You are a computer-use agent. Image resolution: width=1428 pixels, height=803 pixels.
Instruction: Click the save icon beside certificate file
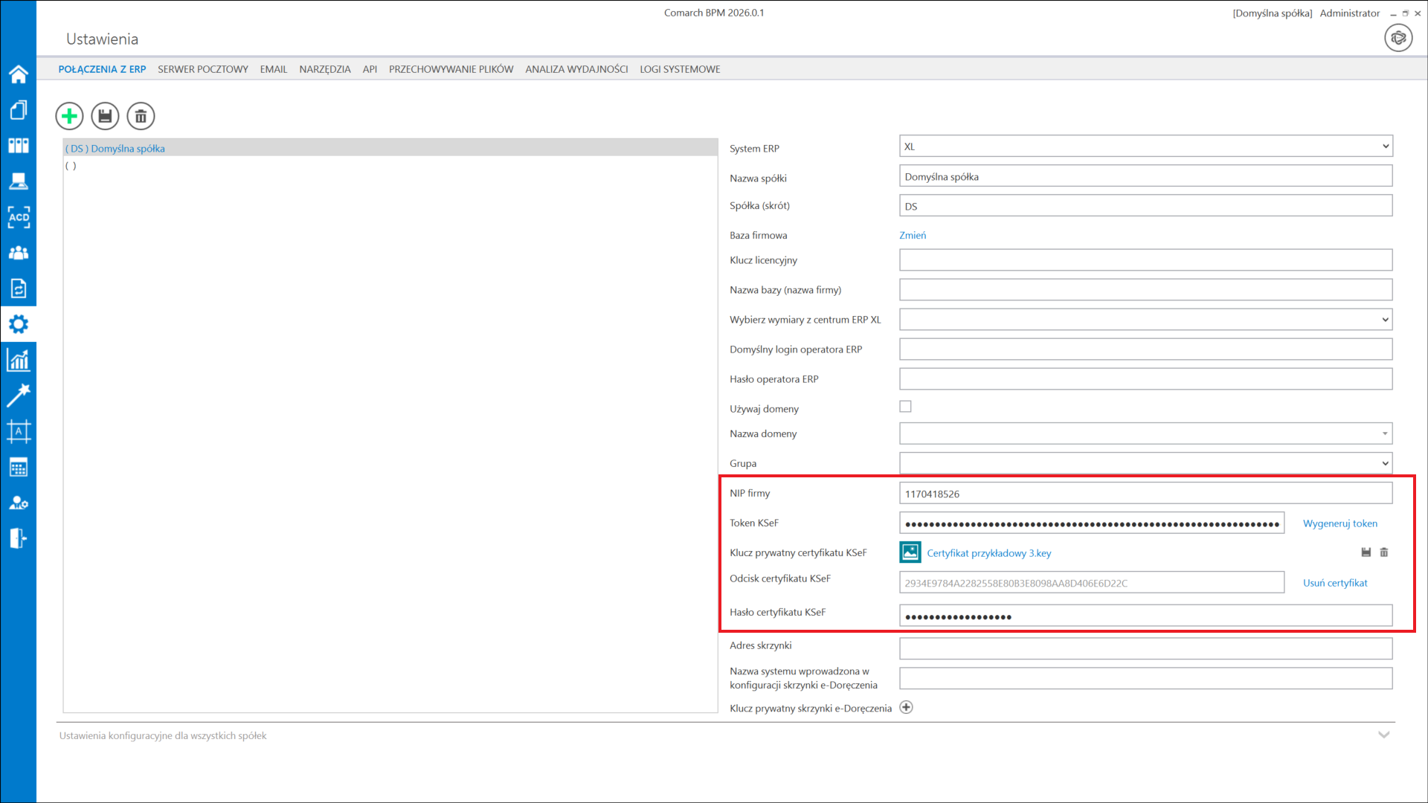pos(1366,552)
